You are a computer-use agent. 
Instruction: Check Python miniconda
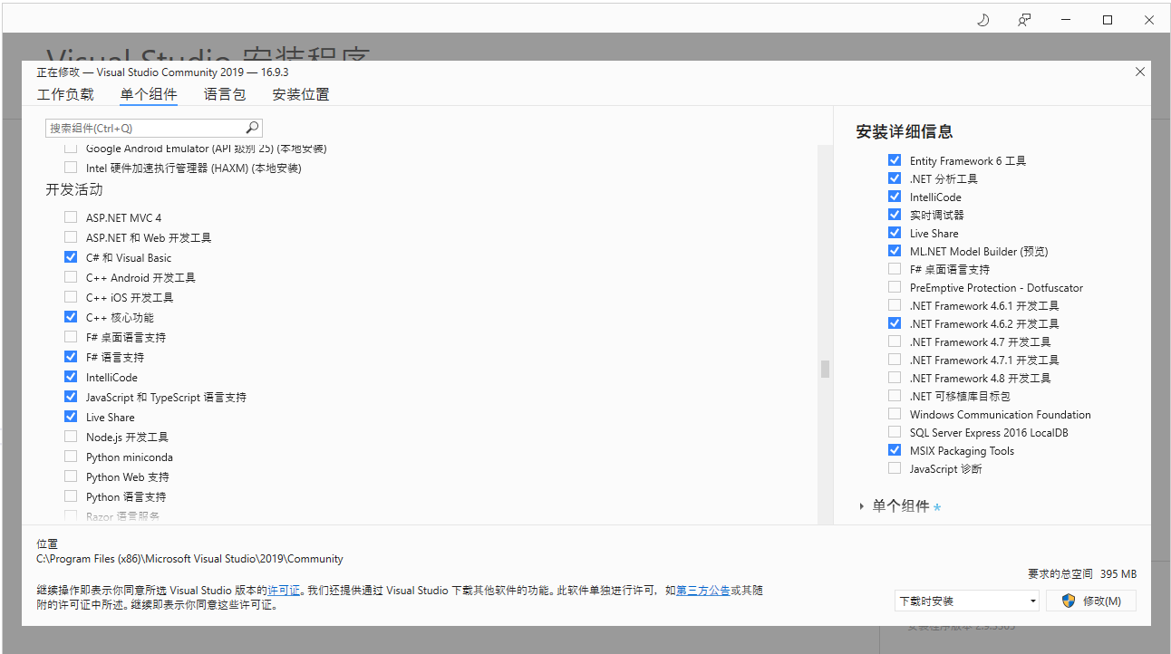coord(71,457)
